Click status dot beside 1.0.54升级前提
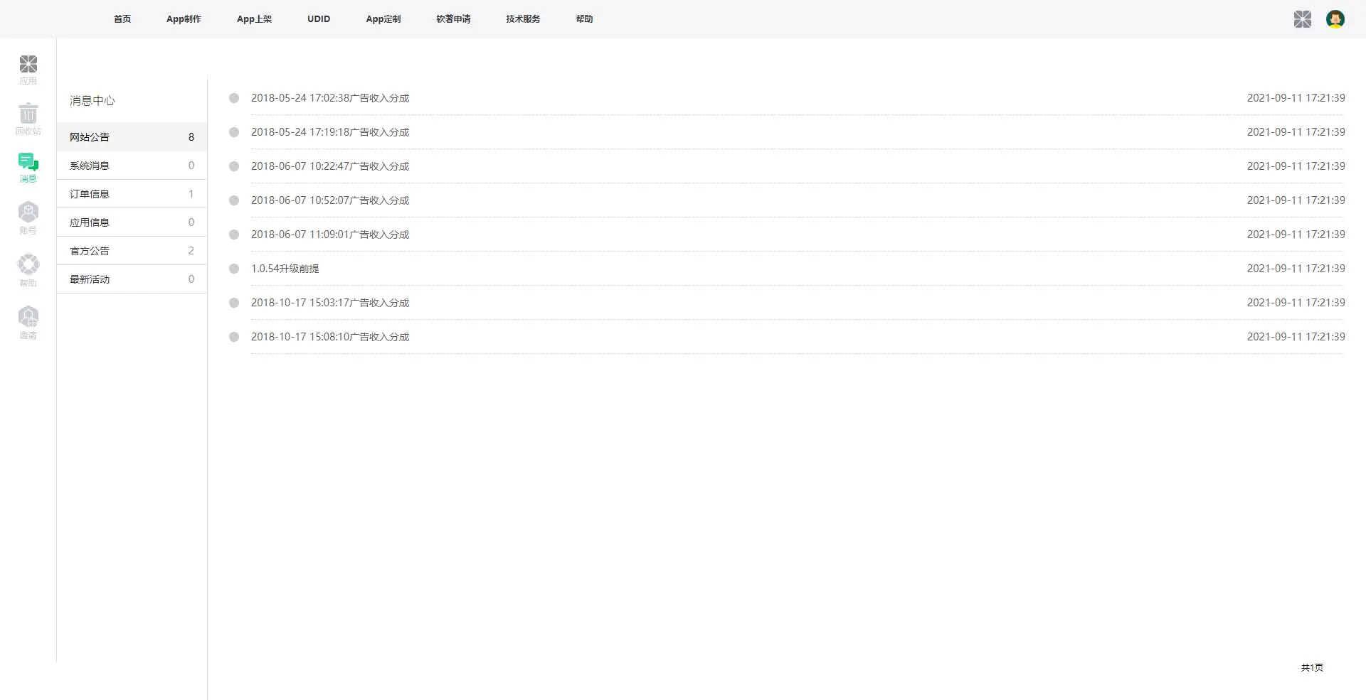Viewport: 1366px width, 700px height. (x=233, y=269)
